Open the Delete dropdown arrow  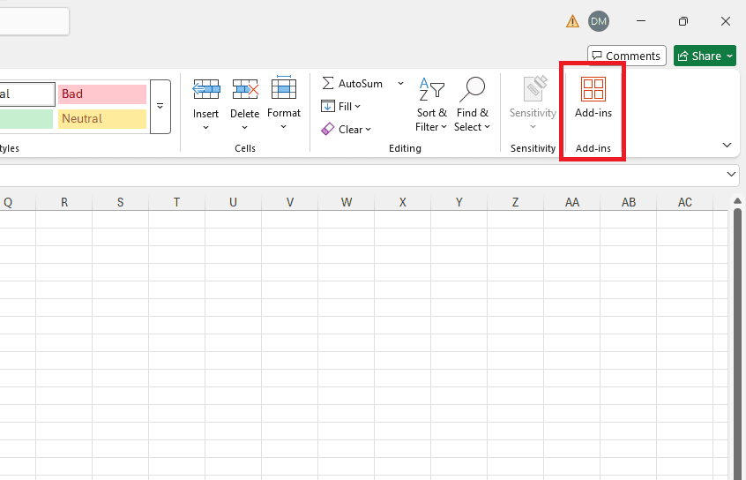[244, 127]
